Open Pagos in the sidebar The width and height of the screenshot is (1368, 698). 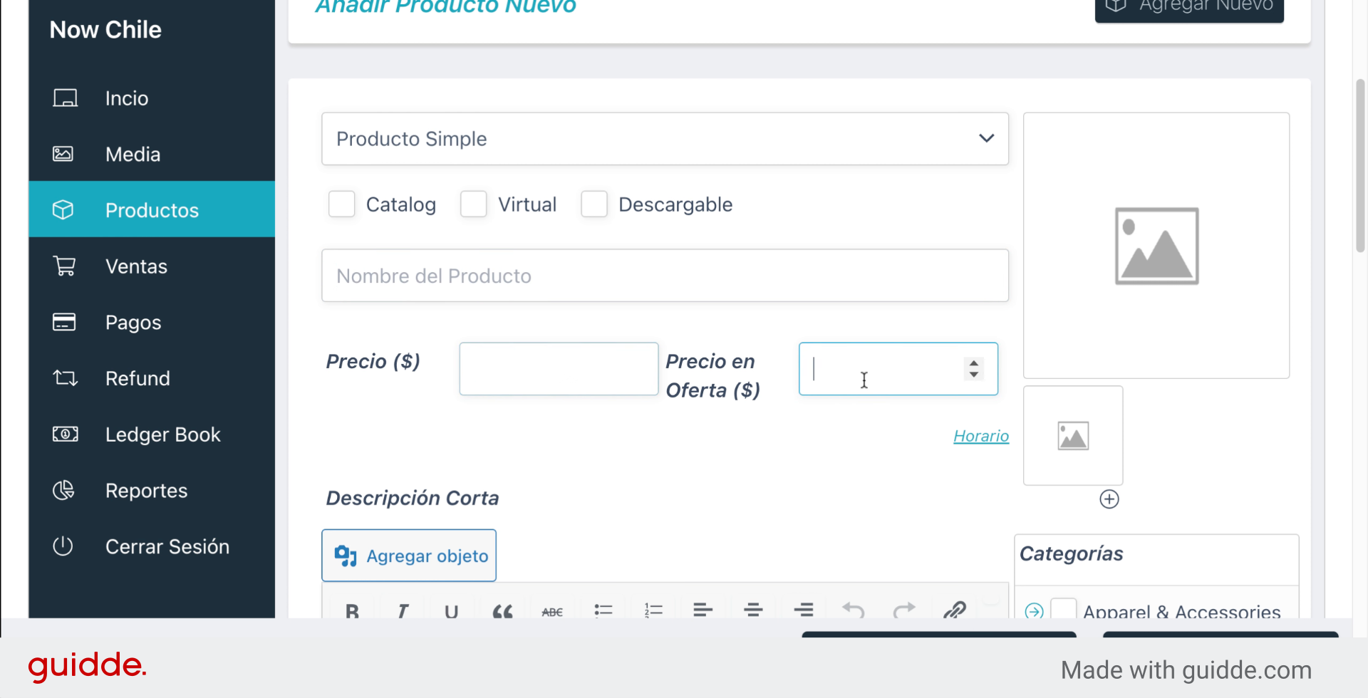[x=152, y=322]
